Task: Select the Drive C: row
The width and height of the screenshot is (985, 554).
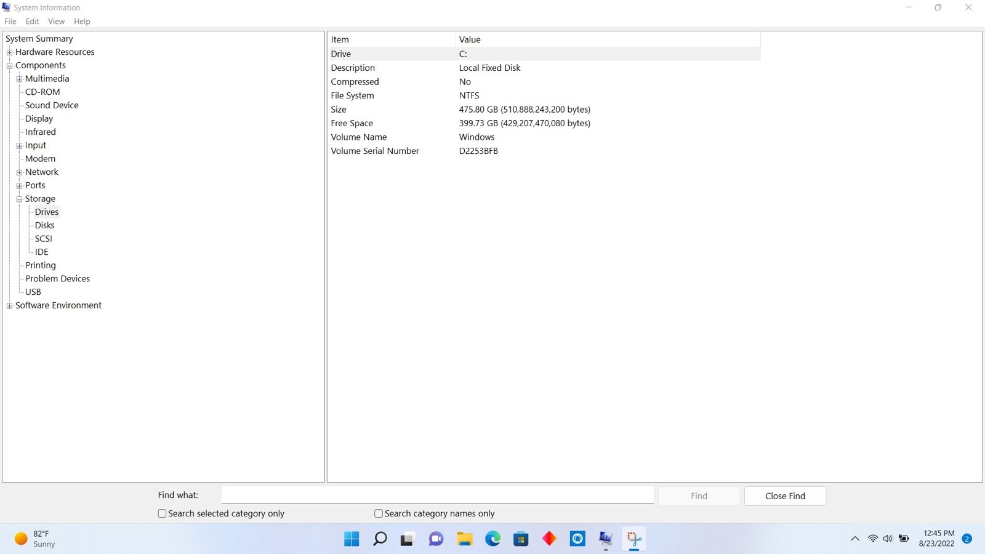Action: pos(544,54)
